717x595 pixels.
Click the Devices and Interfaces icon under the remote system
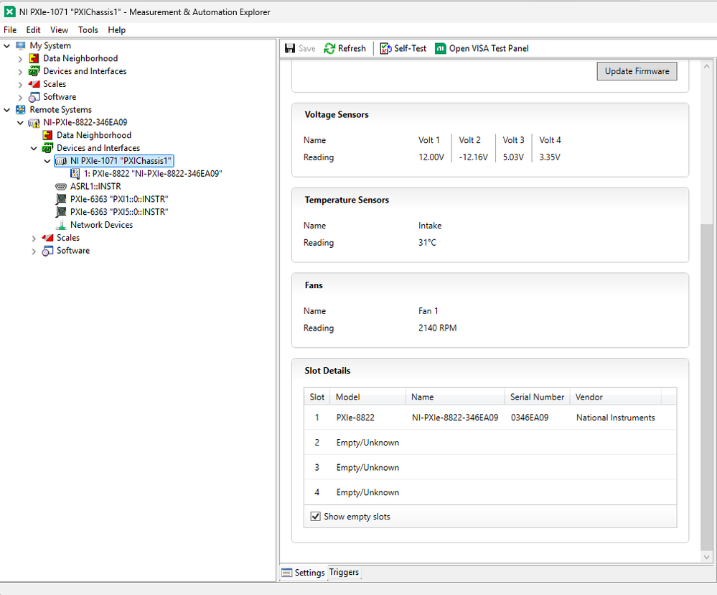[x=47, y=148]
